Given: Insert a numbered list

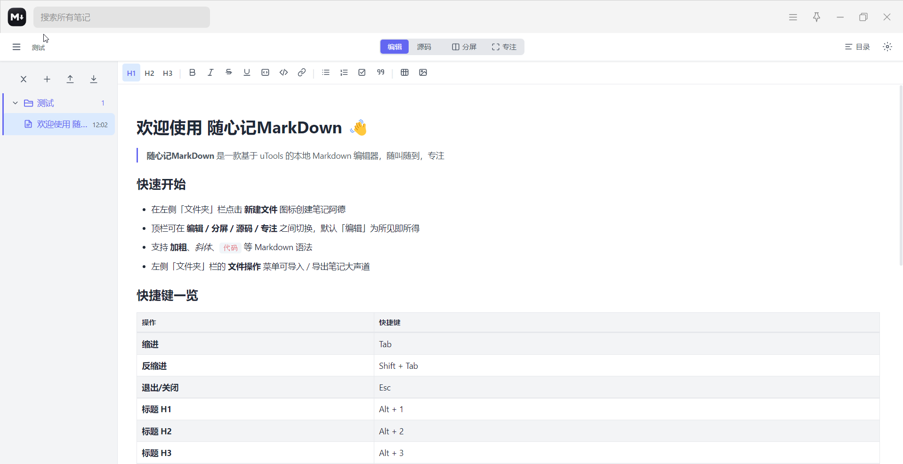Looking at the screenshot, I should (x=344, y=73).
